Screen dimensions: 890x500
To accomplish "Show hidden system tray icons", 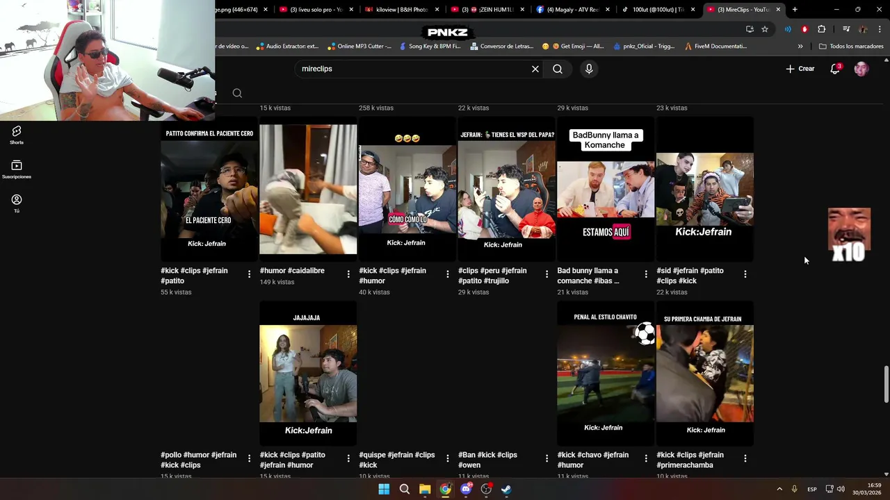I will coord(779,489).
